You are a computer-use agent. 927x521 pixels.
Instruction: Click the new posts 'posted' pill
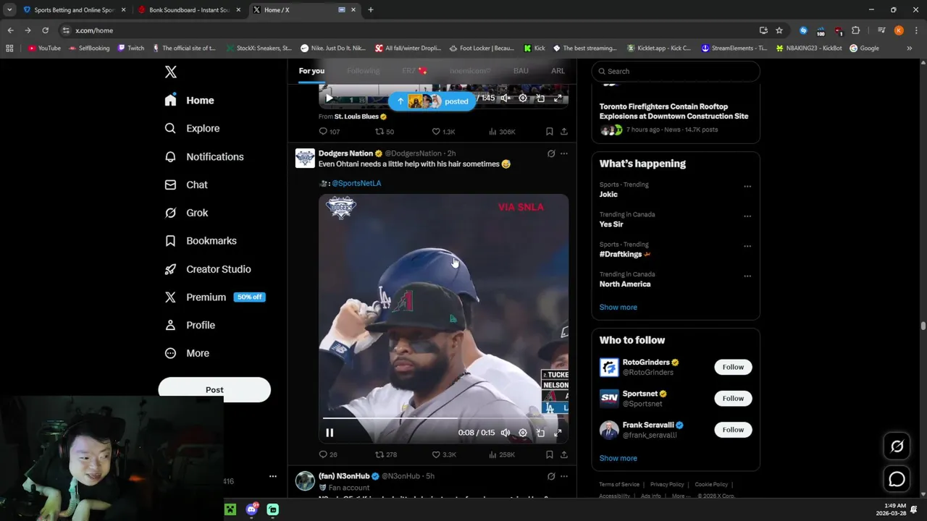coord(432,101)
